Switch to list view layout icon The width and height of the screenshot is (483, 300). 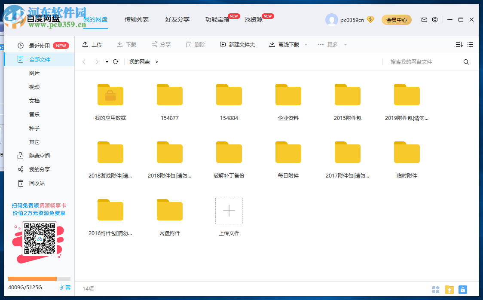tap(471, 44)
